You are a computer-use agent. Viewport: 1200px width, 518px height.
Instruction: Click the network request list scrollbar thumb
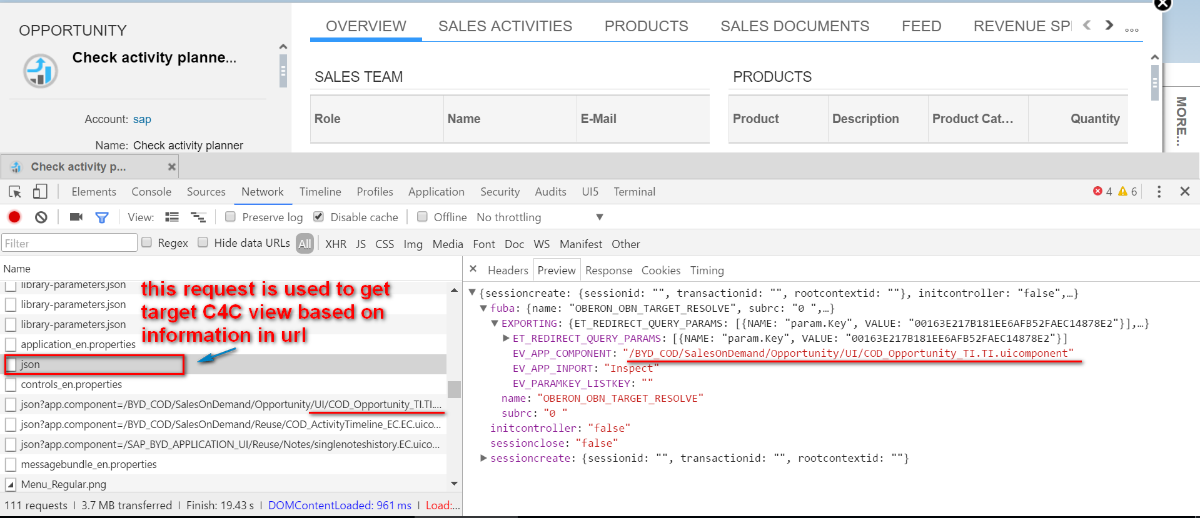455,389
